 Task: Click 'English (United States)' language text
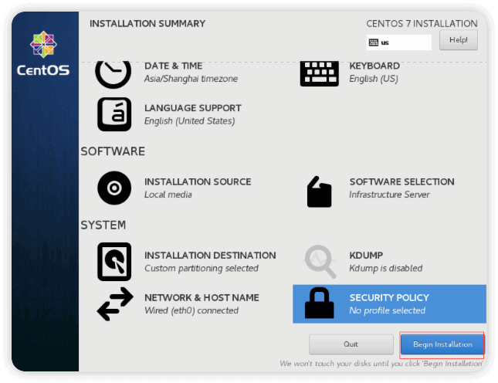[190, 121]
